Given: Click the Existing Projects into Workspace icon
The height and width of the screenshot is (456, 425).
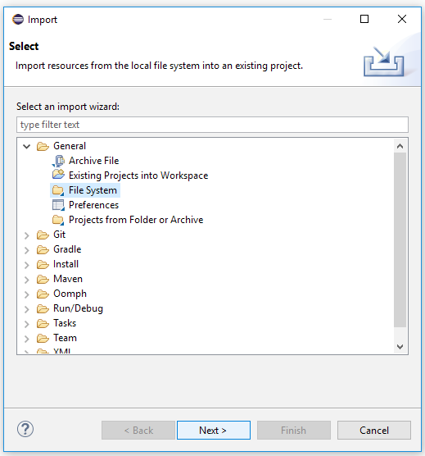Looking at the screenshot, I should click(58, 175).
